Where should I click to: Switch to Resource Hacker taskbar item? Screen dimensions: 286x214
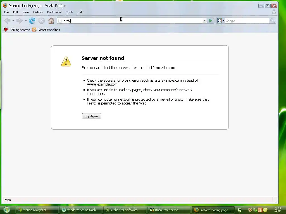168,210
